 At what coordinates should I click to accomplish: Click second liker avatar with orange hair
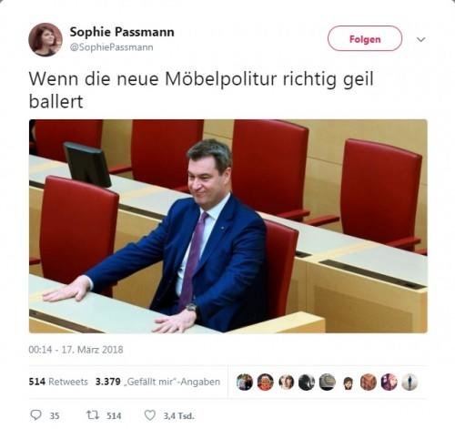coord(266,382)
